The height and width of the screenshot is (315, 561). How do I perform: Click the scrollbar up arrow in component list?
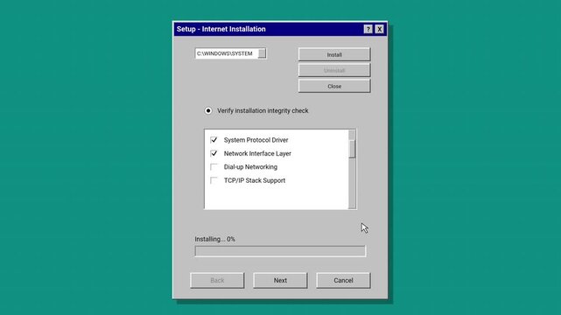pos(352,135)
